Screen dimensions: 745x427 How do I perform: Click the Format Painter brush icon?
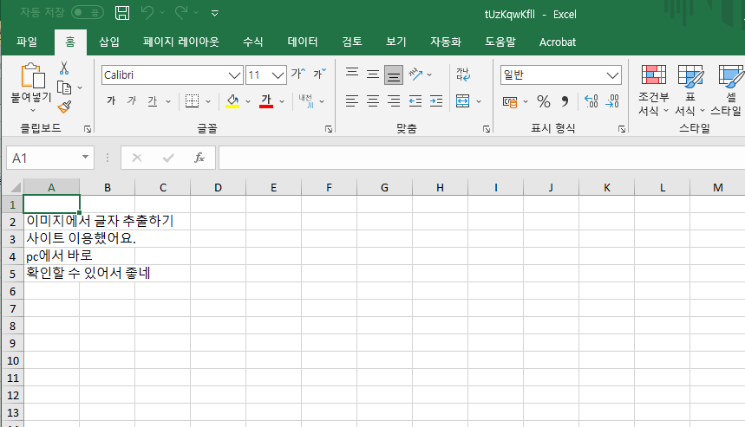64,107
